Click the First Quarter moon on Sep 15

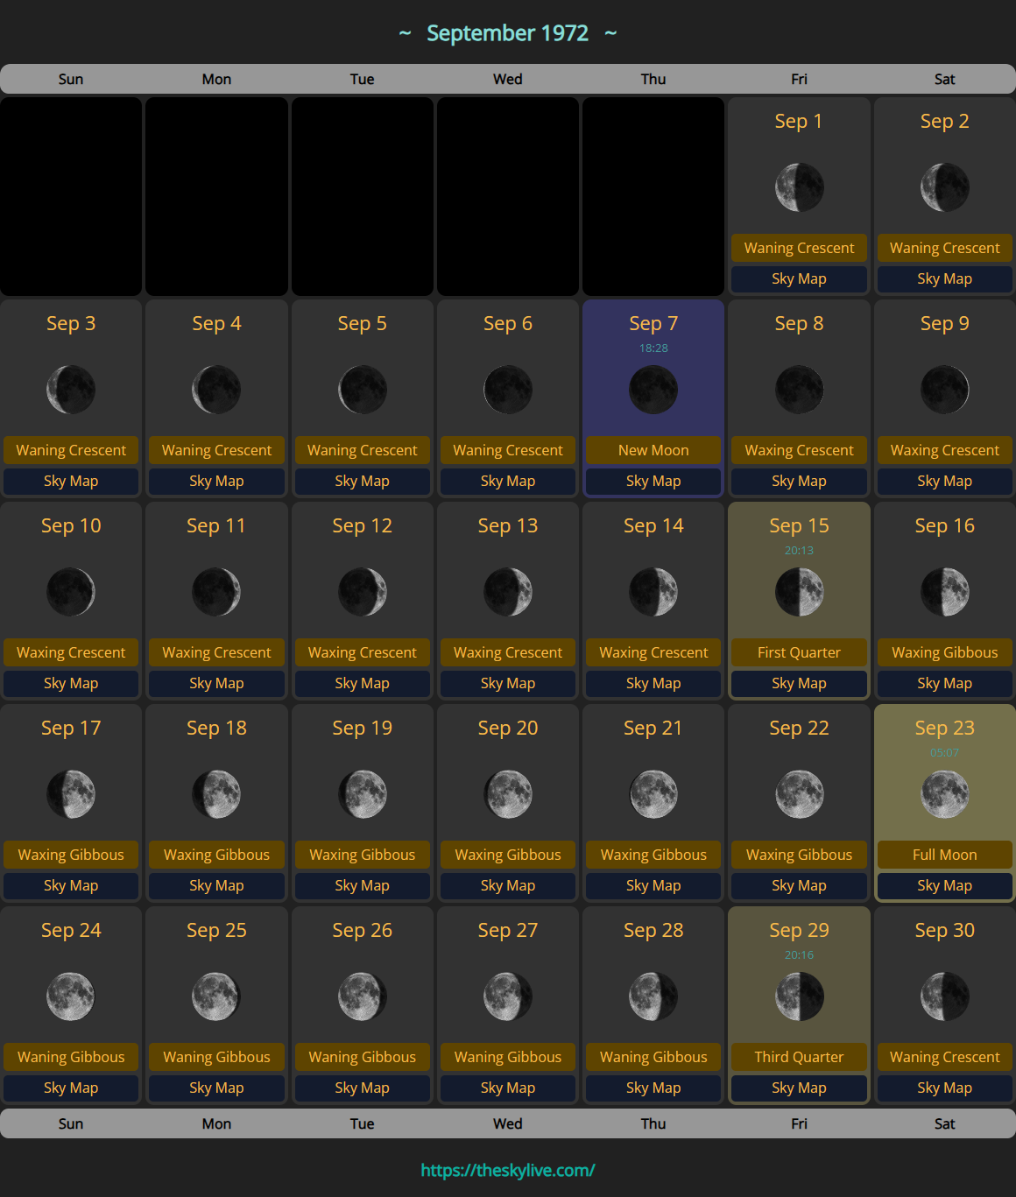799,592
